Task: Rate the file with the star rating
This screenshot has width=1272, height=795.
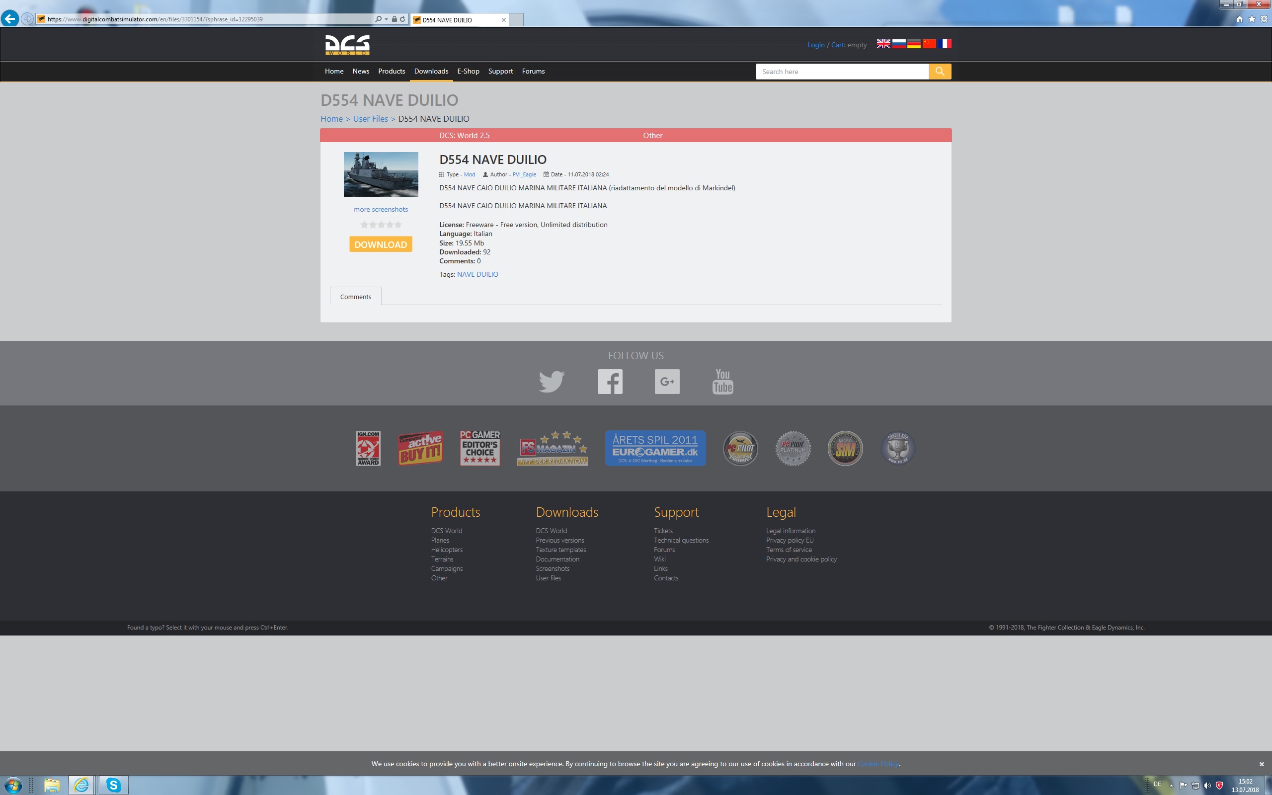Action: tap(381, 225)
